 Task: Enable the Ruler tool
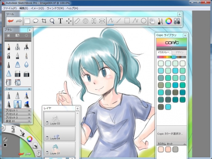pos(77,21)
